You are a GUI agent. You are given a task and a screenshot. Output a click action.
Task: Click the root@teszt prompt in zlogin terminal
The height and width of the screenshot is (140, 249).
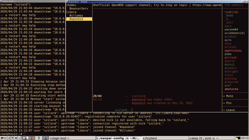(11, 134)
